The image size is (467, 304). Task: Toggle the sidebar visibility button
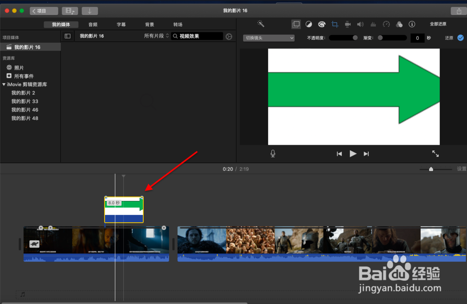pyautogui.click(x=68, y=35)
